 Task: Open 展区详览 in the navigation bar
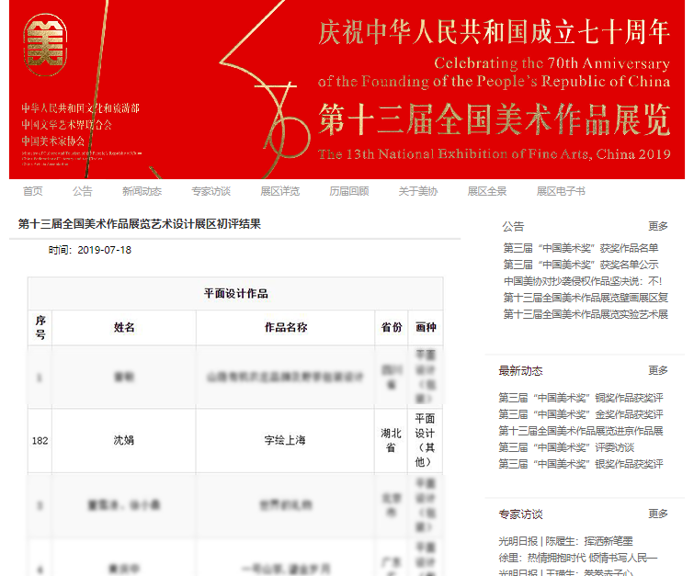(x=279, y=191)
